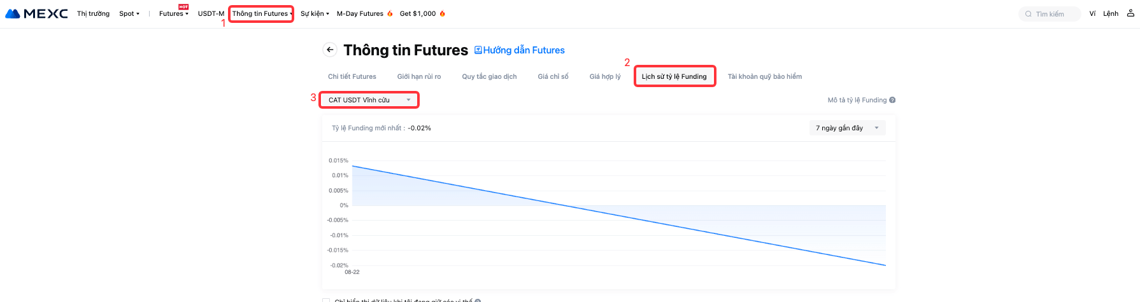The width and height of the screenshot is (1140, 302).
Task: Click the help icon beside Mô tả tỷ lệ Funding
Action: pos(892,100)
